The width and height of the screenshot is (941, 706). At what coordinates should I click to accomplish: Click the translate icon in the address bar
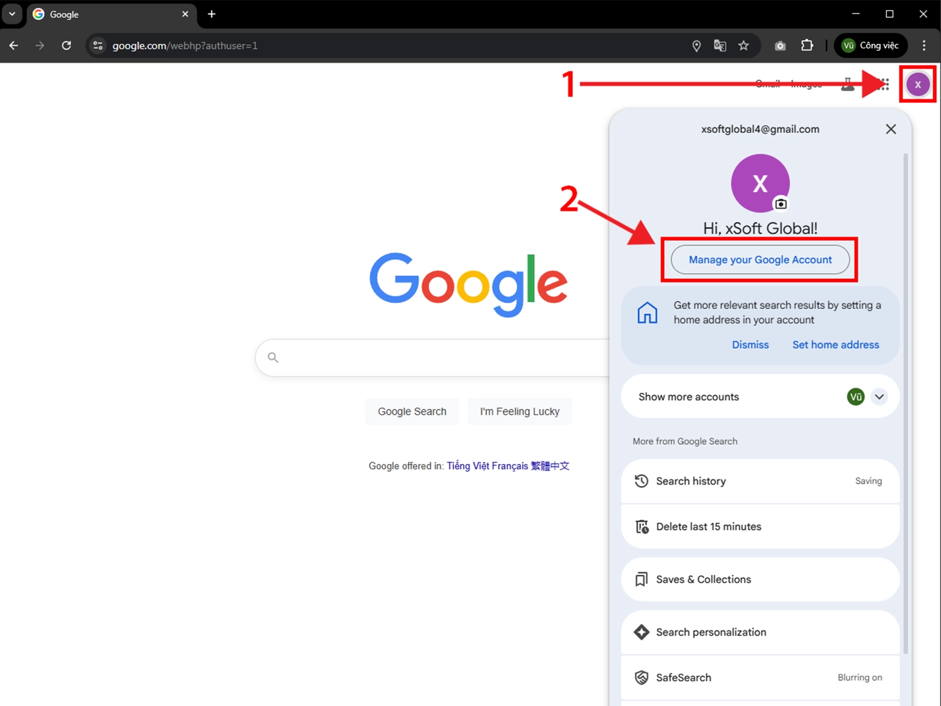coord(720,45)
